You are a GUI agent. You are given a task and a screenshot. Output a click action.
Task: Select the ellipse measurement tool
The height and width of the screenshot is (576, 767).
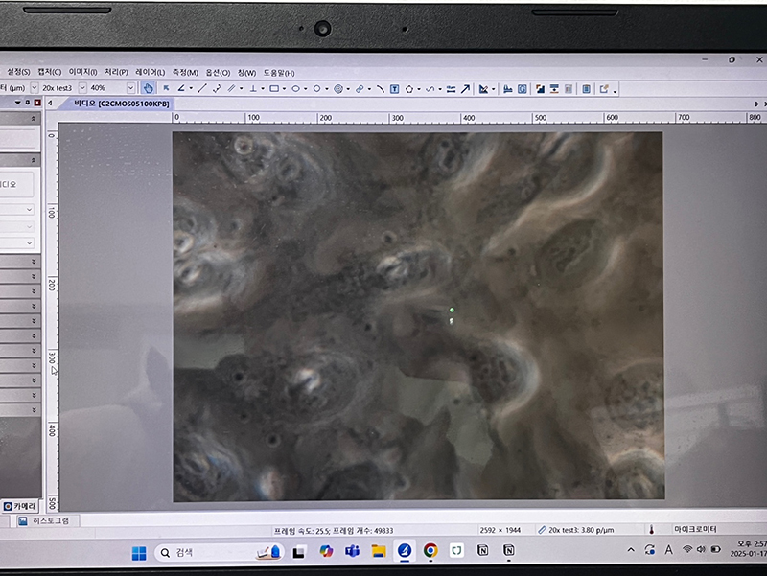point(296,88)
